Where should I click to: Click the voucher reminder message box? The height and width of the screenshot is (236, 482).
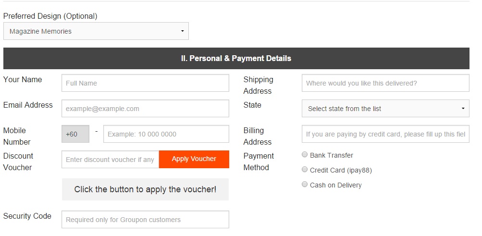[145, 189]
